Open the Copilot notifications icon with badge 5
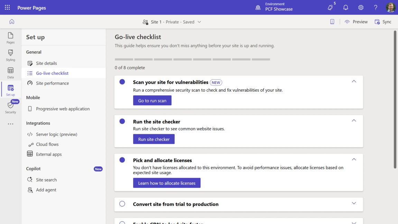 tap(330, 7)
